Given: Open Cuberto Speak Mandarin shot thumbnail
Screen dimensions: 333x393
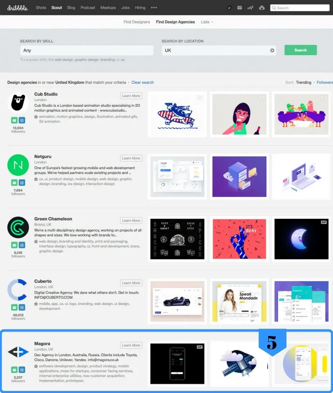Looking at the screenshot, I should 239,301.
